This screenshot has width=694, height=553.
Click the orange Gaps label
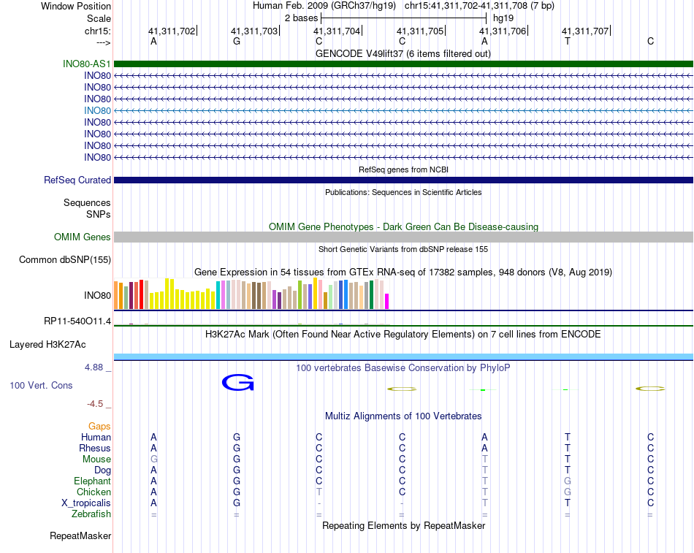point(99,427)
